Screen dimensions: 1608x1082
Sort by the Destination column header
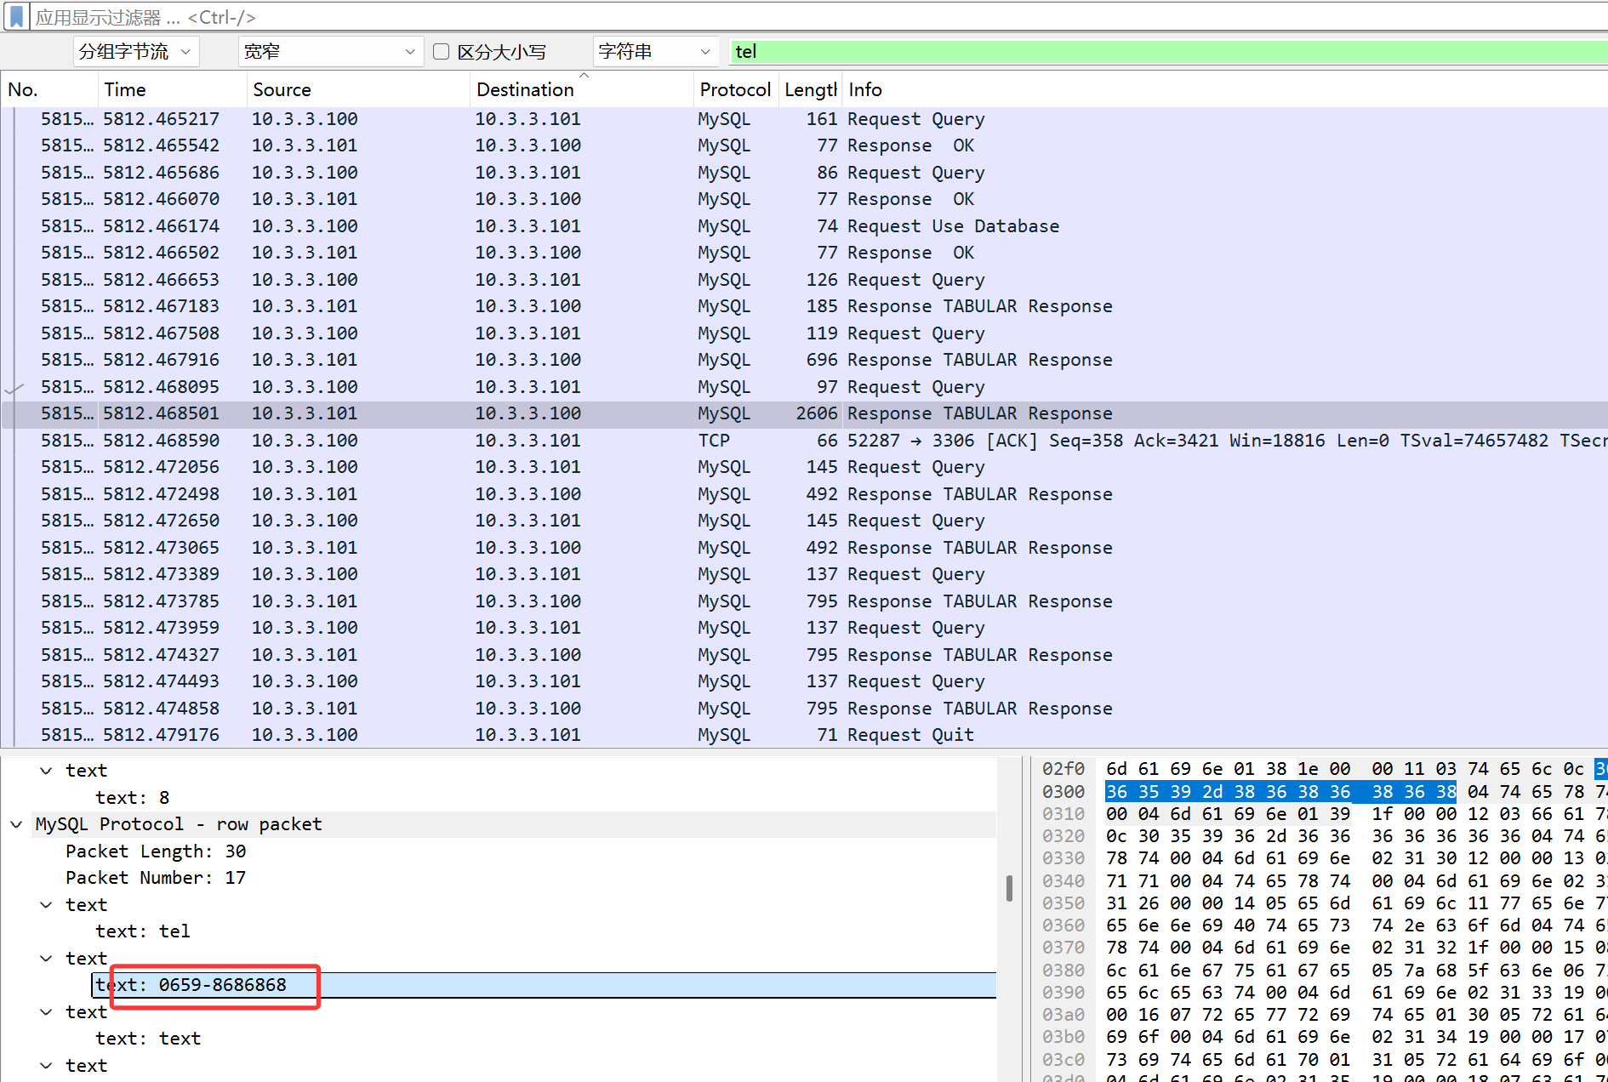[x=582, y=89]
